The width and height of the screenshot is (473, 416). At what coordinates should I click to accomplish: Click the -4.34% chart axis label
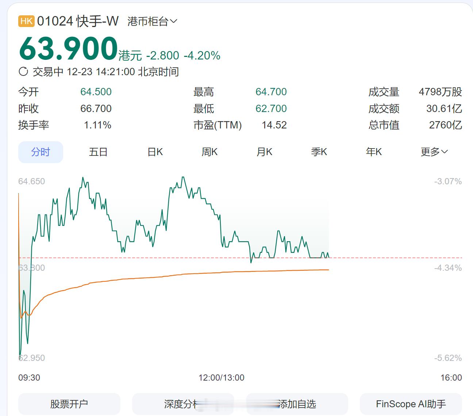pyautogui.click(x=448, y=268)
